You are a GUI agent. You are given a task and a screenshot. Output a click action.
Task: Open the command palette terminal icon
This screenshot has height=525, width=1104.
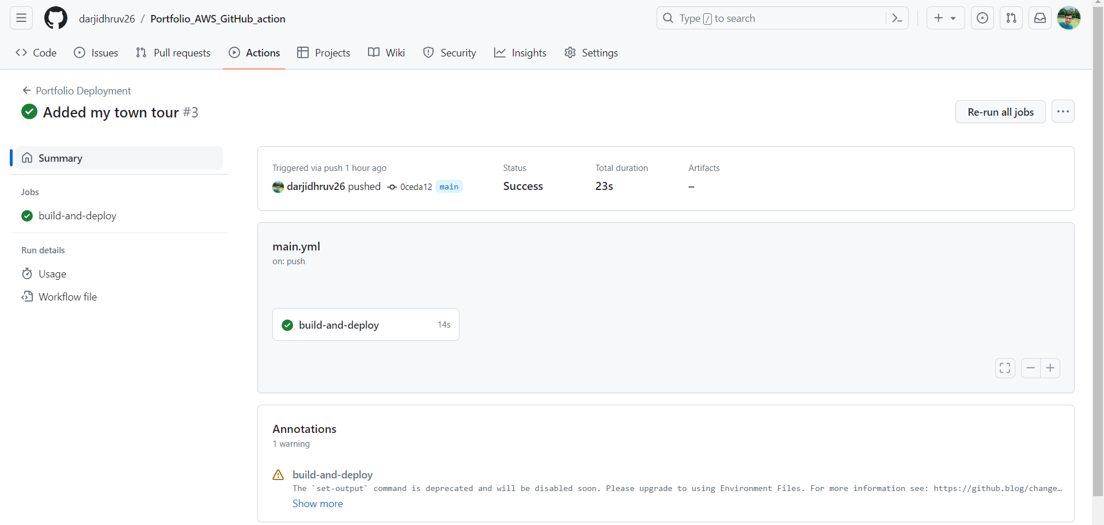pos(897,18)
